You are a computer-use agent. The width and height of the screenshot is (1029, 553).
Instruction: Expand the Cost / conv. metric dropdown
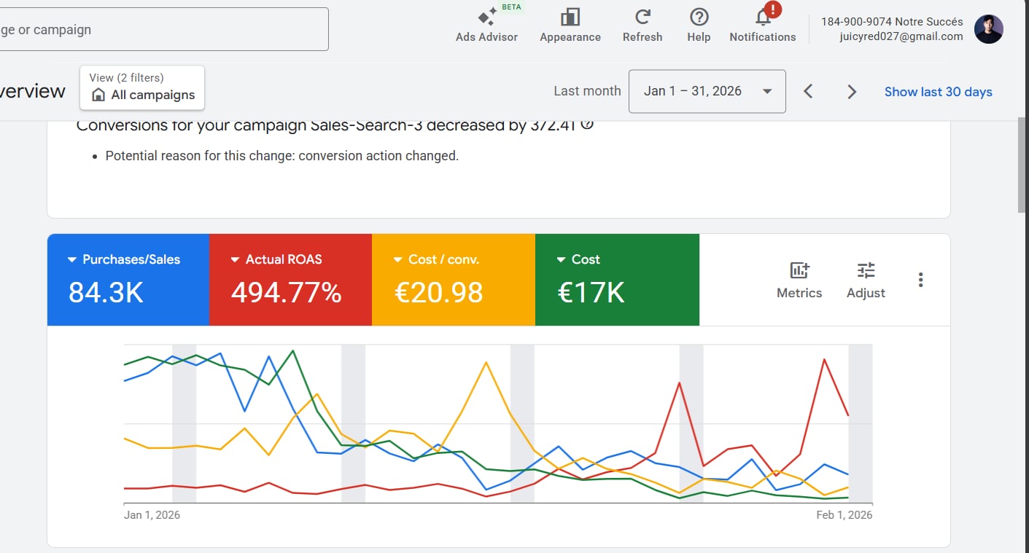click(x=398, y=259)
